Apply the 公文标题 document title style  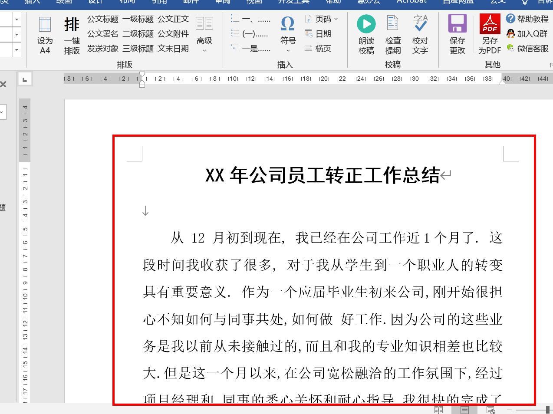(102, 19)
